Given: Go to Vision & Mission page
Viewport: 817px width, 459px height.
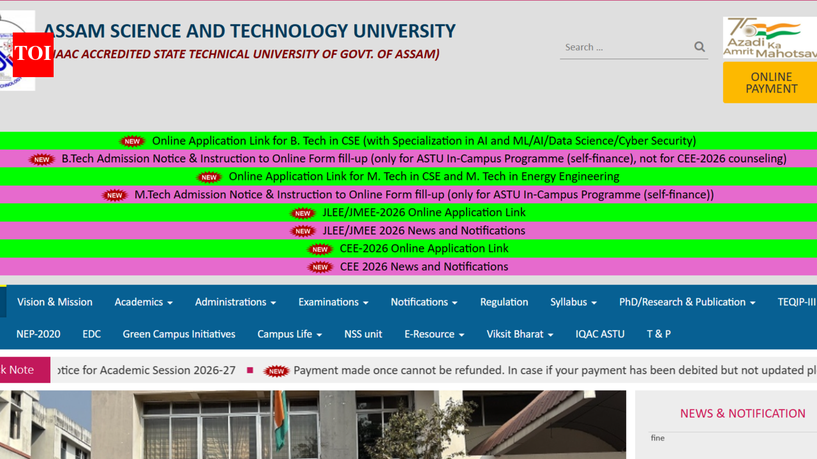Looking at the screenshot, I should pyautogui.click(x=55, y=302).
